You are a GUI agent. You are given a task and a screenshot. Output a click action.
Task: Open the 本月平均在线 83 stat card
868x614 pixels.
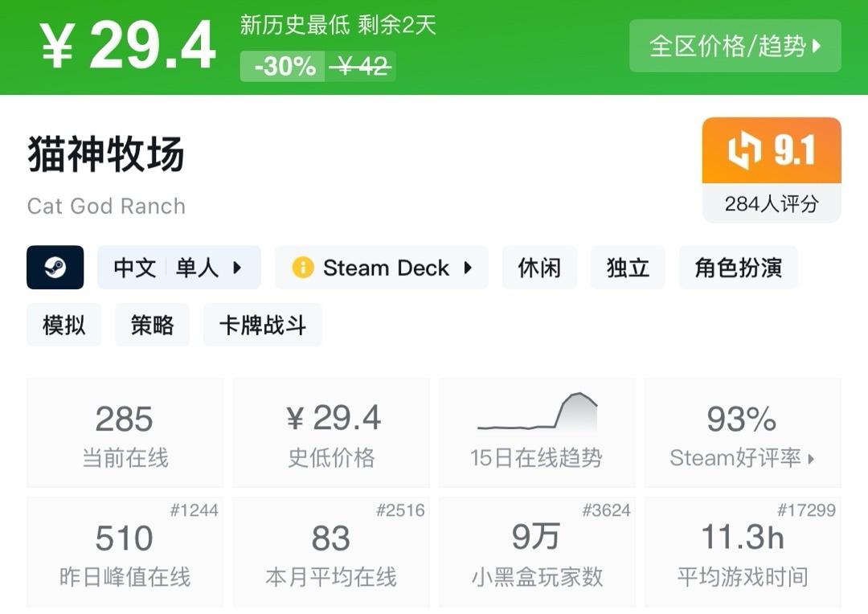(331, 552)
